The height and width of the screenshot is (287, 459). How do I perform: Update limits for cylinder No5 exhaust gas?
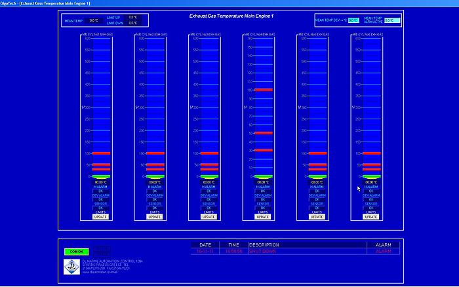(317, 216)
